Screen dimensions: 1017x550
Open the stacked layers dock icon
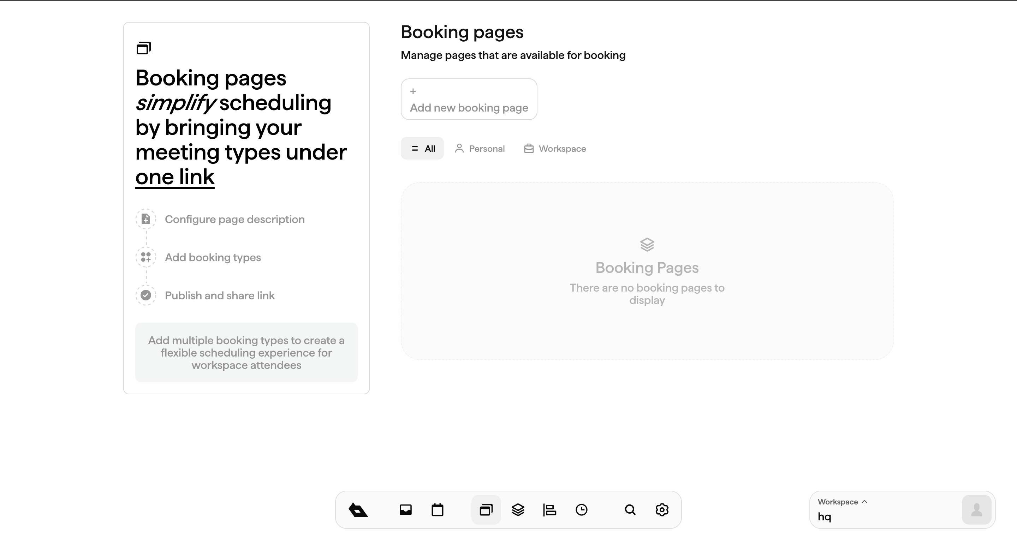tap(518, 510)
